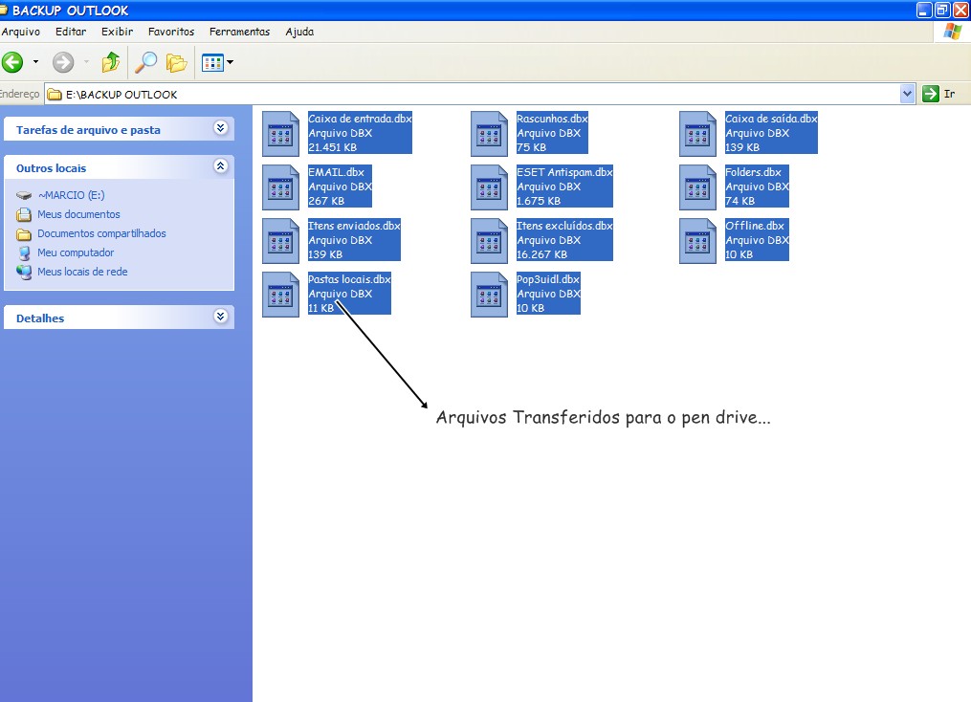The width and height of the screenshot is (971, 702).
Task: Select the Itens excluídos.dbx file icon
Action: [489, 241]
